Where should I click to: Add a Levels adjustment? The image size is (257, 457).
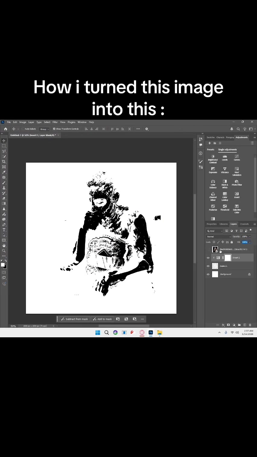(225, 156)
